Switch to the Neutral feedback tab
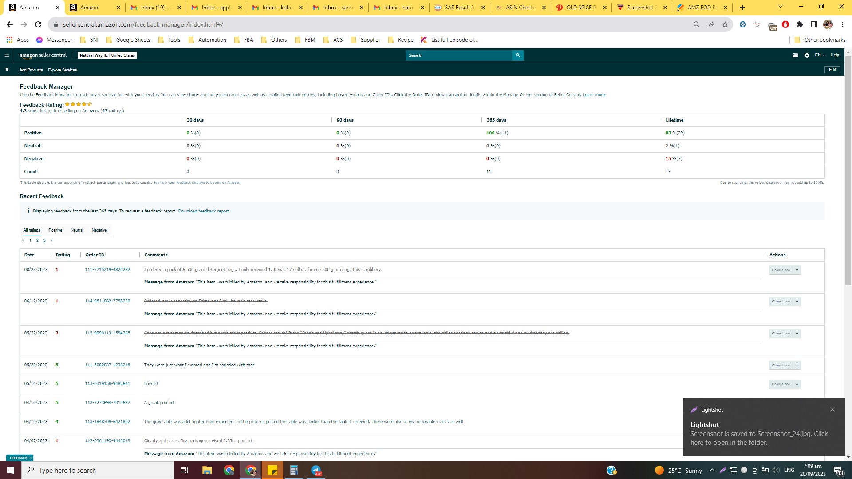852x479 pixels. coord(77,230)
